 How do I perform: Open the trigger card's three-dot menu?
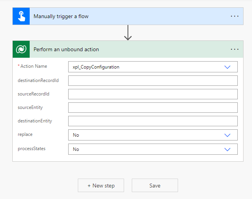pos(235,16)
